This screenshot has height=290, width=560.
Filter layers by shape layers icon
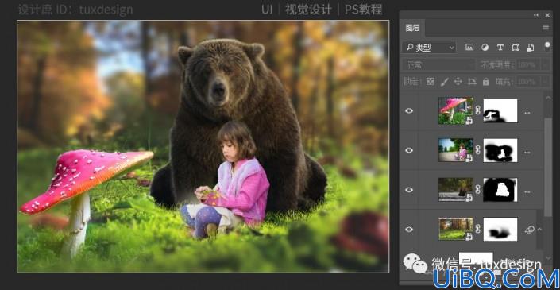coord(515,48)
